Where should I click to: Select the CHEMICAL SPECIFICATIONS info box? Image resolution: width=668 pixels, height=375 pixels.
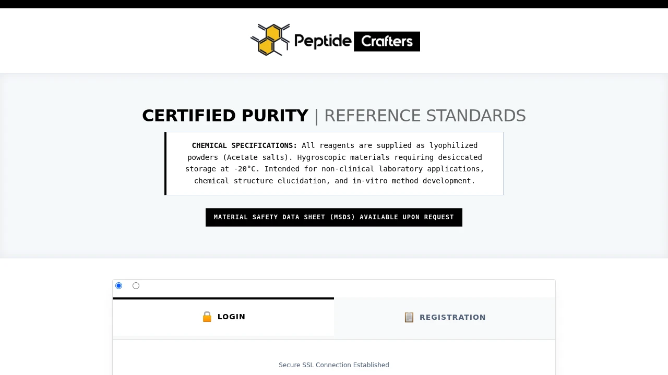(x=334, y=164)
